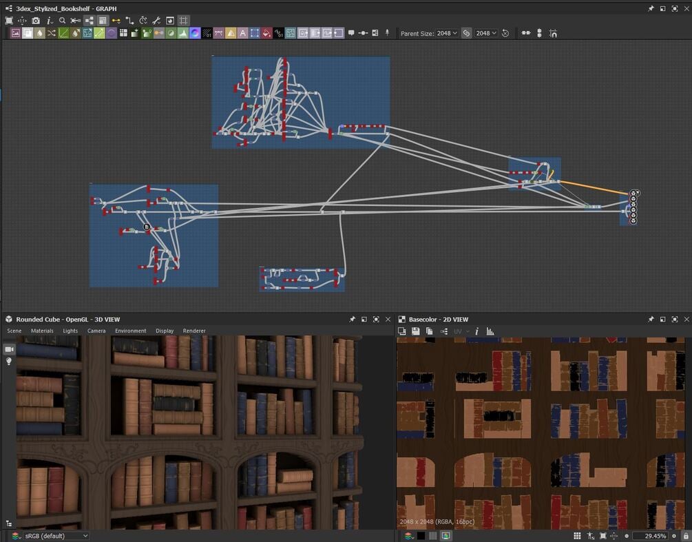Add a Pixel Processor node
Screen dimensions: 692x542
coord(207,33)
